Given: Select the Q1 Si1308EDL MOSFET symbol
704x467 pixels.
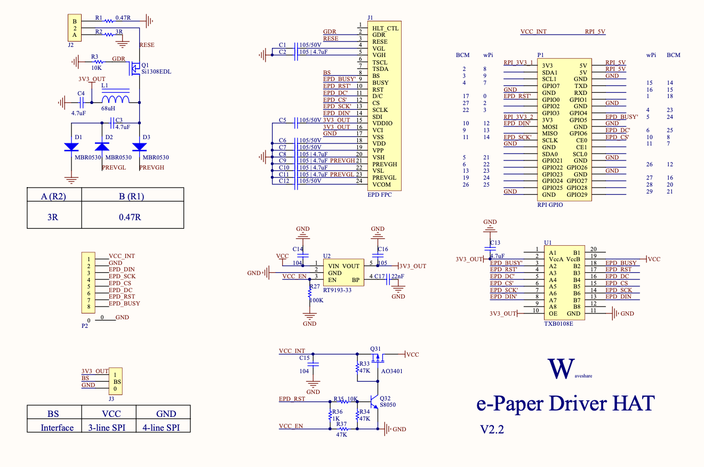Looking at the screenshot, I should (x=134, y=68).
